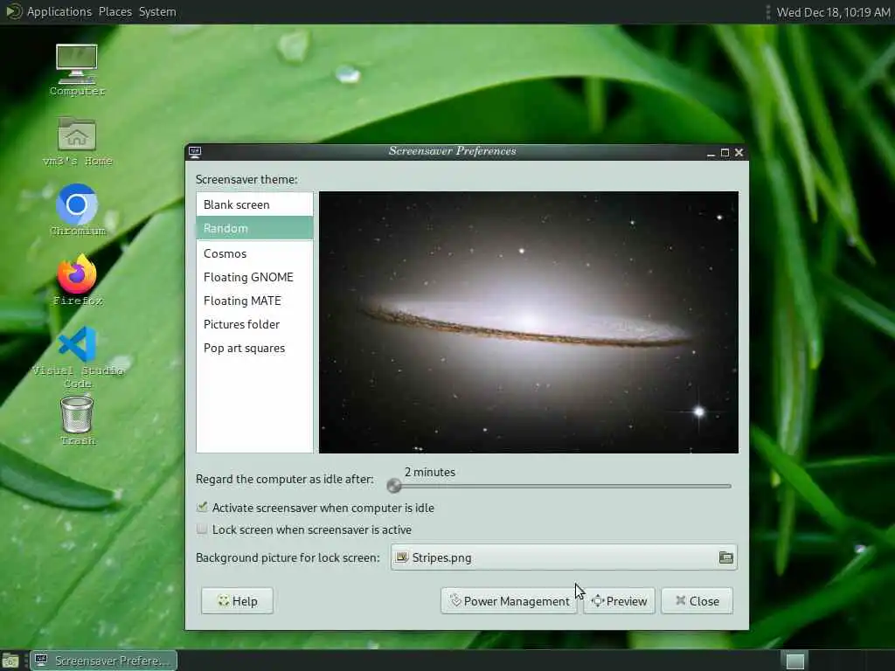Viewport: 895px width, 671px height.
Task: Open the System menu
Action: [157, 11]
